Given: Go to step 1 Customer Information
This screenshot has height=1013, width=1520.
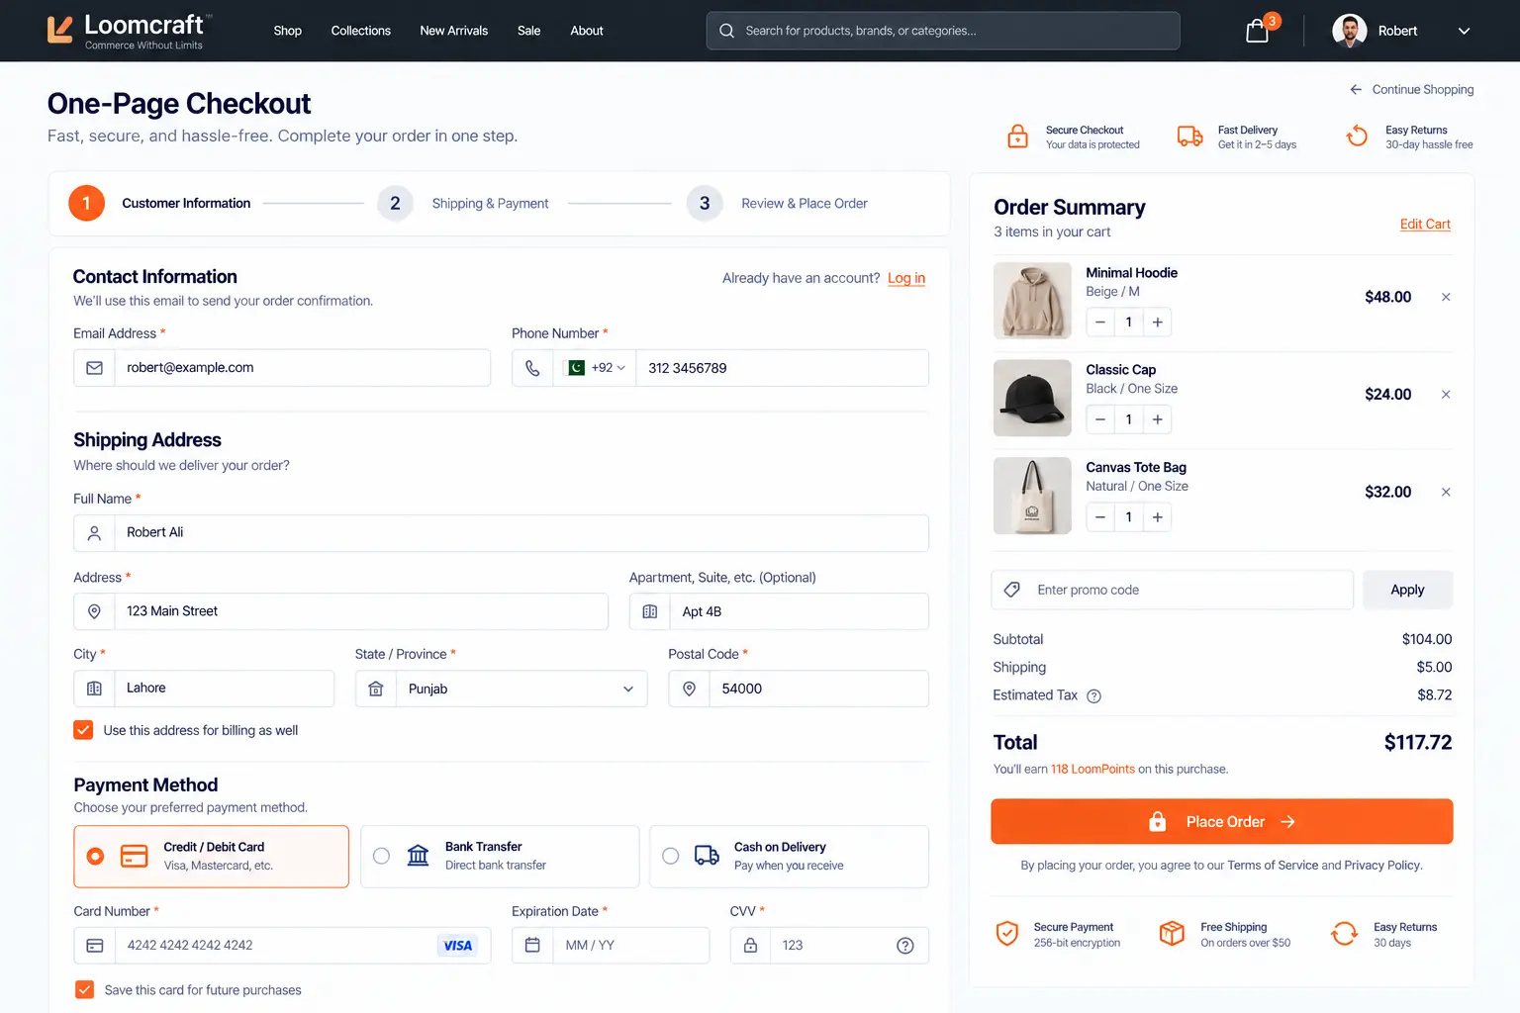Looking at the screenshot, I should click(x=159, y=203).
